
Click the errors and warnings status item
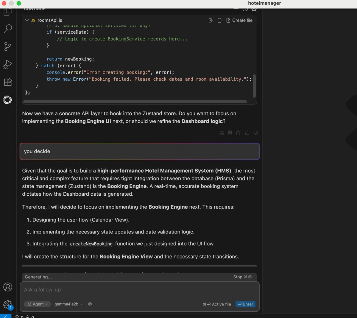point(24,317)
